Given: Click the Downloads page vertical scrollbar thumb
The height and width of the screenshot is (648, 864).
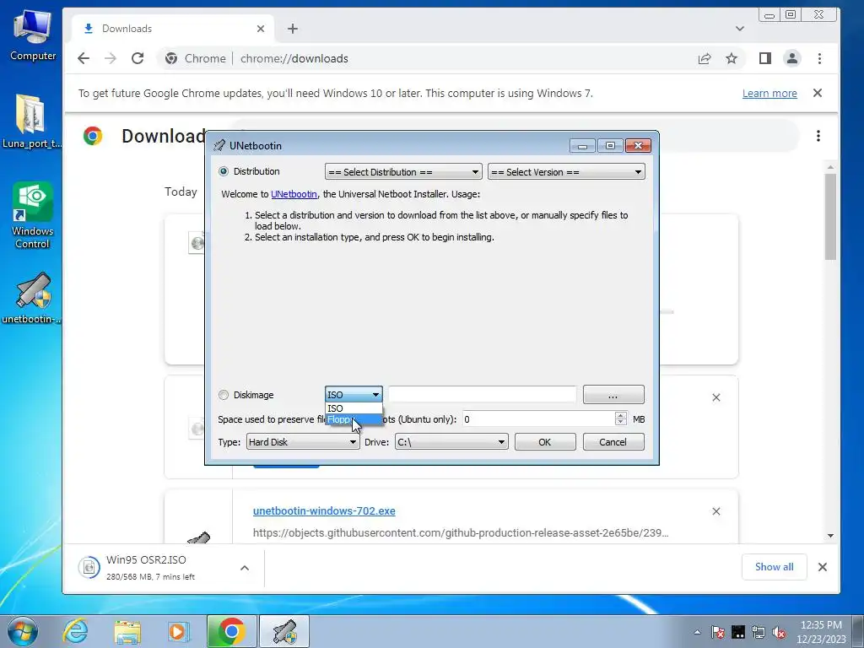Looking at the screenshot, I should [x=830, y=217].
